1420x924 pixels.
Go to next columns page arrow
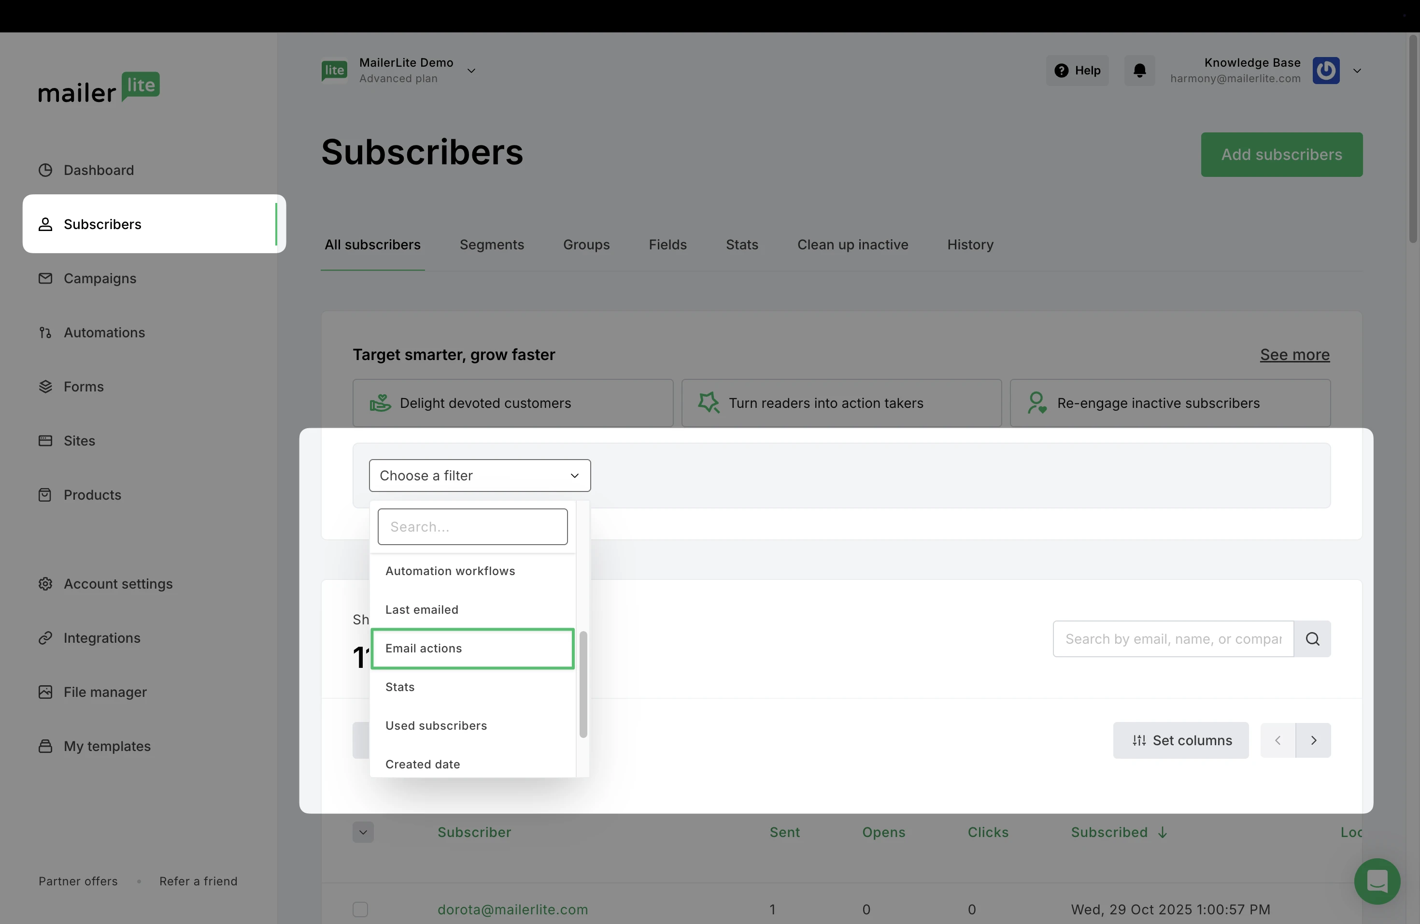1313,740
